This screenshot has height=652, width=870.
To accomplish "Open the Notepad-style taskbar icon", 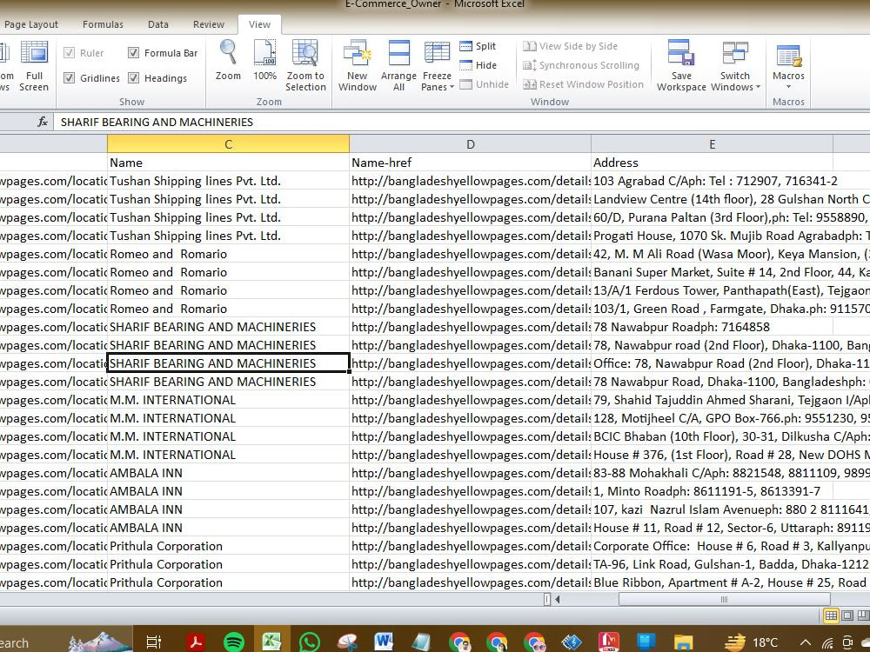I will 422,642.
